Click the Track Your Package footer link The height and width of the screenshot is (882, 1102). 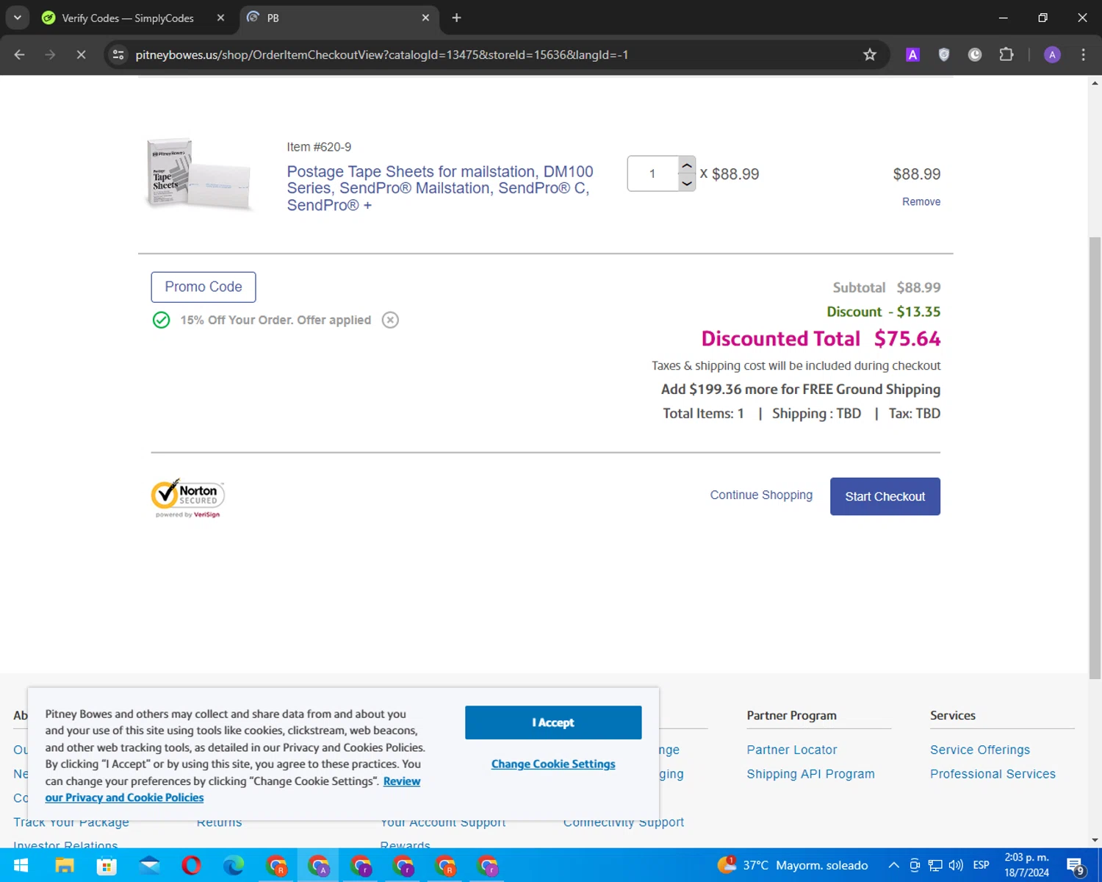coord(71,822)
